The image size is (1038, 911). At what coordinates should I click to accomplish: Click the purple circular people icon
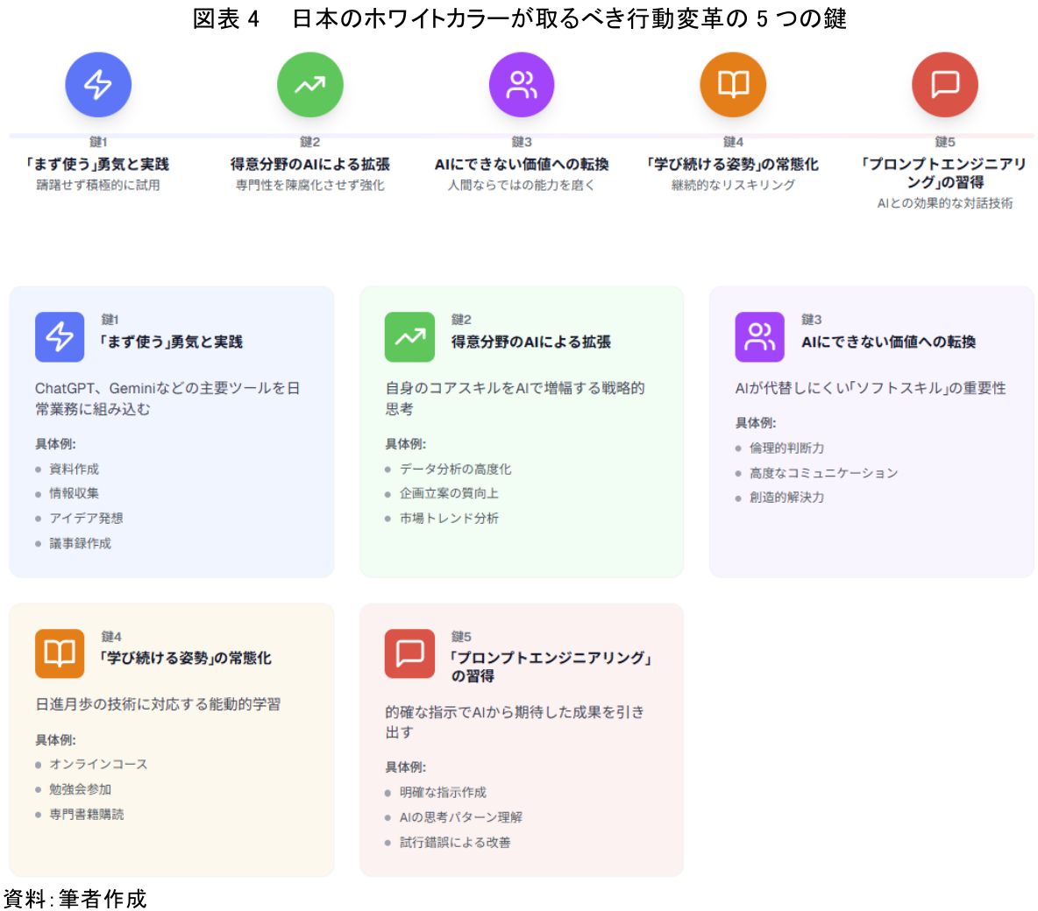pos(522,85)
